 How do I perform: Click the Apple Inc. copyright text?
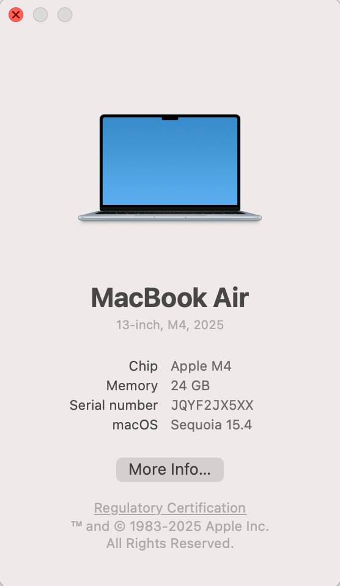170,526
